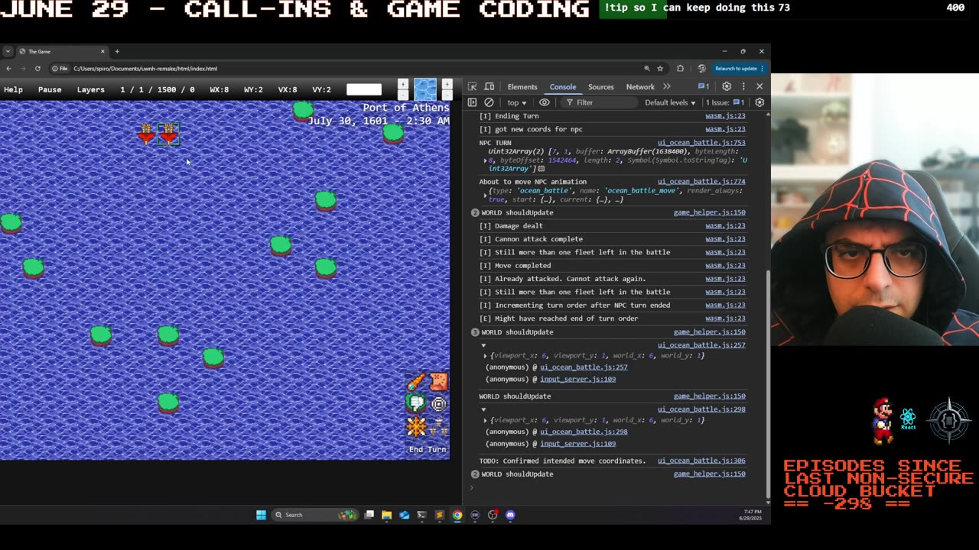Go back in the browser
Viewport: 979px width, 550px height.
click(x=8, y=68)
